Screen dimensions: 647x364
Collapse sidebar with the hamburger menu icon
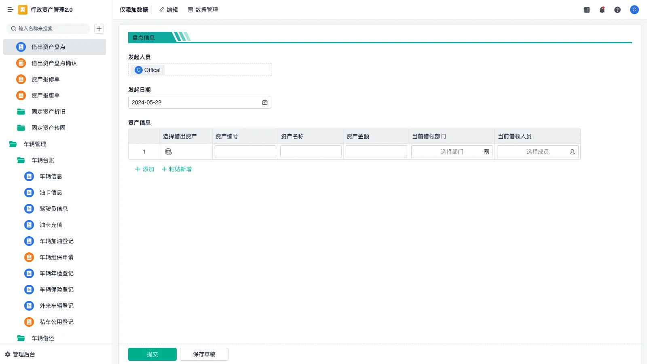tap(11, 10)
